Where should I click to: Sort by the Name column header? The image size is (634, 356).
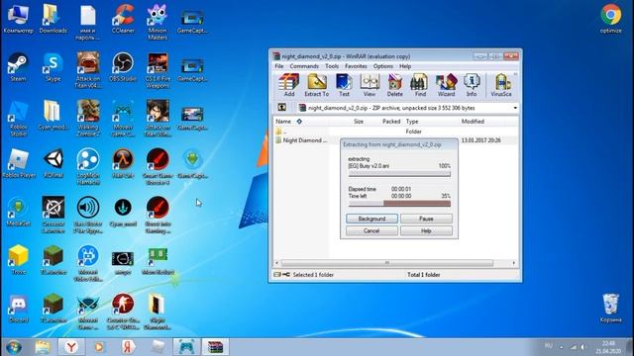283,121
